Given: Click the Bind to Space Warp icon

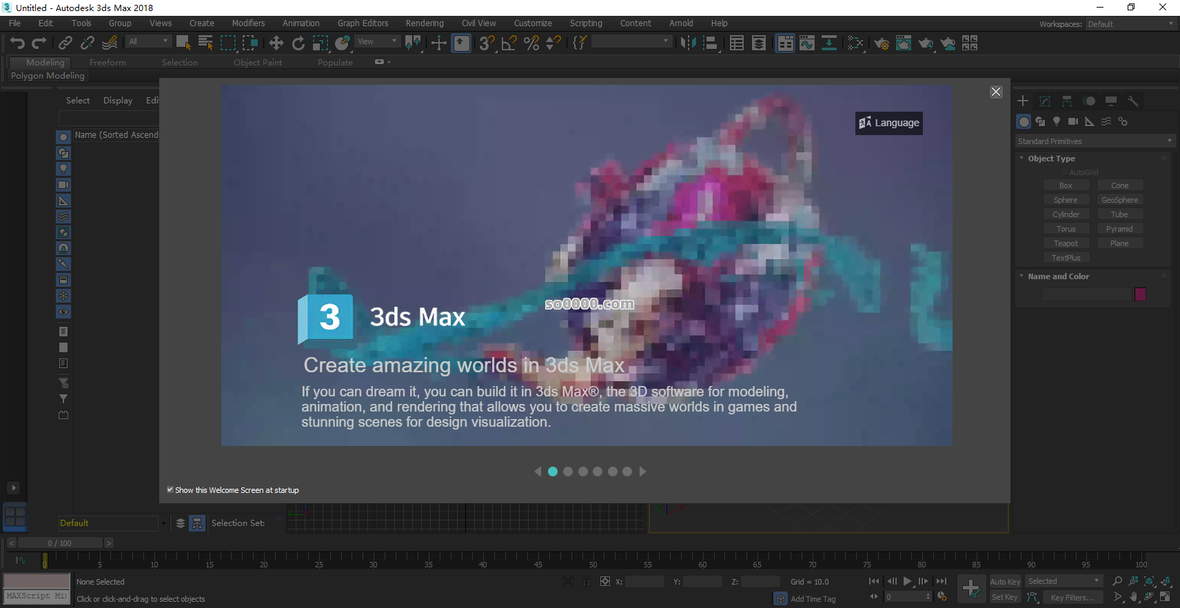Looking at the screenshot, I should [x=110, y=43].
